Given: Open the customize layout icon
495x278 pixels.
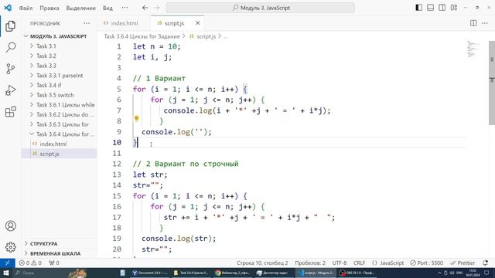Looking at the screenshot, I should 454,8.
